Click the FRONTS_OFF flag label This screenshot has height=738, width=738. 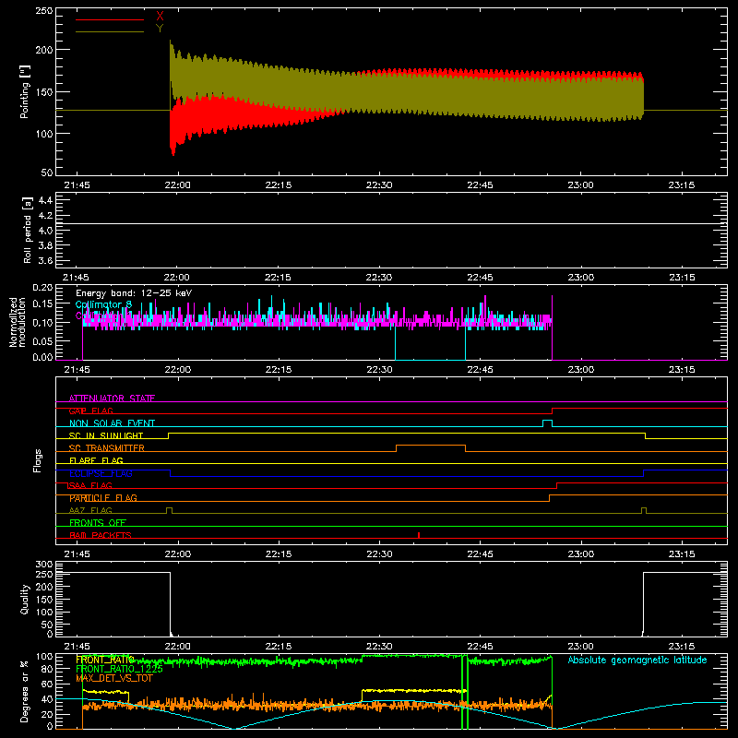click(98, 523)
